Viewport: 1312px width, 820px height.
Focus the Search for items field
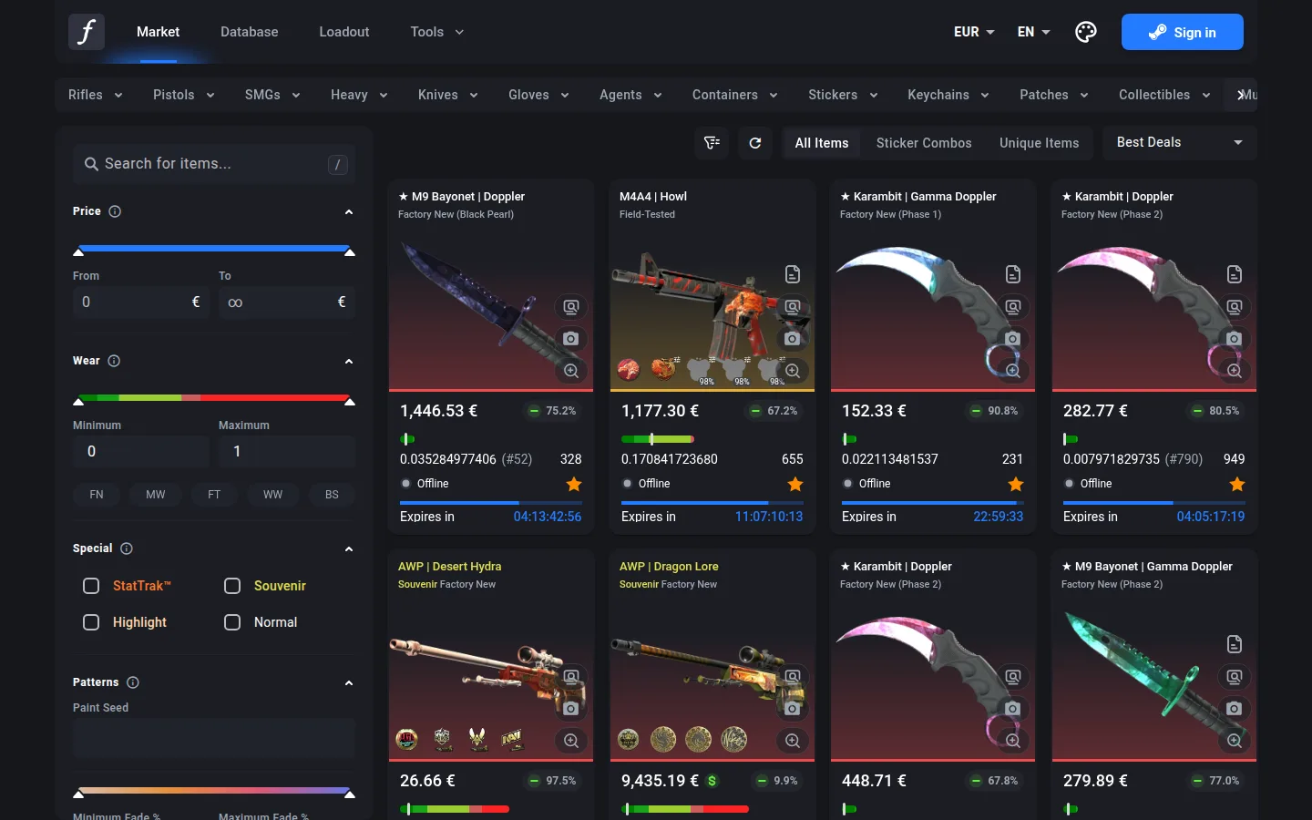click(214, 164)
